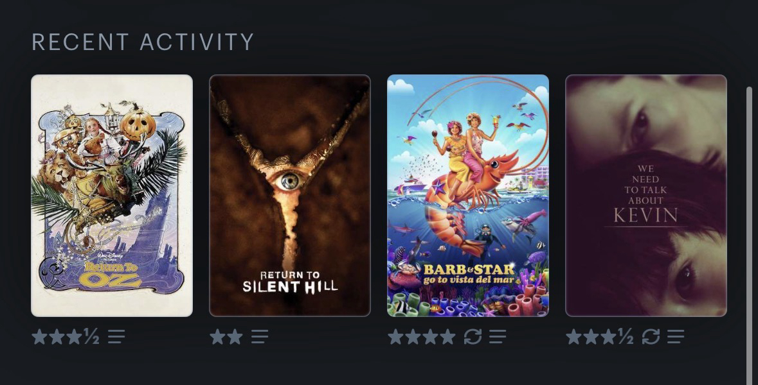Click the second star under Return to Silent Hill
758x385 pixels.
(x=235, y=337)
